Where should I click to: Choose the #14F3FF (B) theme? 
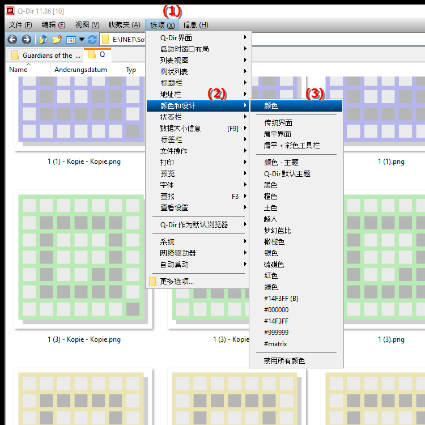[296, 299]
